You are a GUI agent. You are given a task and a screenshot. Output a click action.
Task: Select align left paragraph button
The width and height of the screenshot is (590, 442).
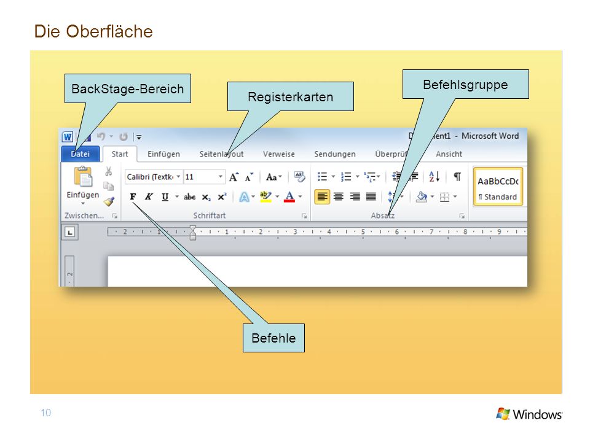(322, 196)
